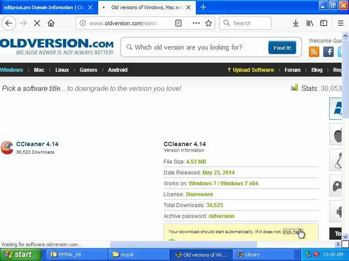The height and width of the screenshot is (261, 349).
Task: Open the Android category in nav bar
Action: 118,70
